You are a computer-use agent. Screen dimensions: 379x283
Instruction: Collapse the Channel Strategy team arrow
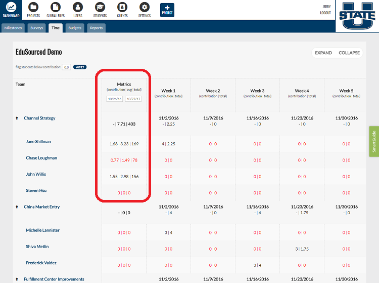click(17, 118)
